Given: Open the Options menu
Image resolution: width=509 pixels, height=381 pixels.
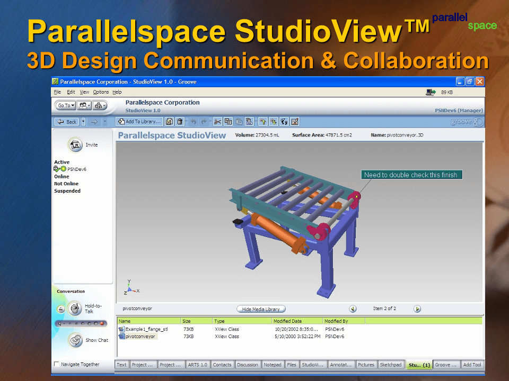Looking at the screenshot, I should [x=101, y=92].
